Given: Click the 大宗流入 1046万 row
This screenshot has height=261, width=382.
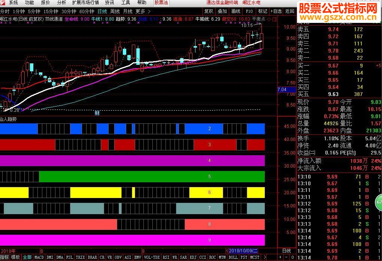Looking at the screenshot, I should tap(339, 168).
